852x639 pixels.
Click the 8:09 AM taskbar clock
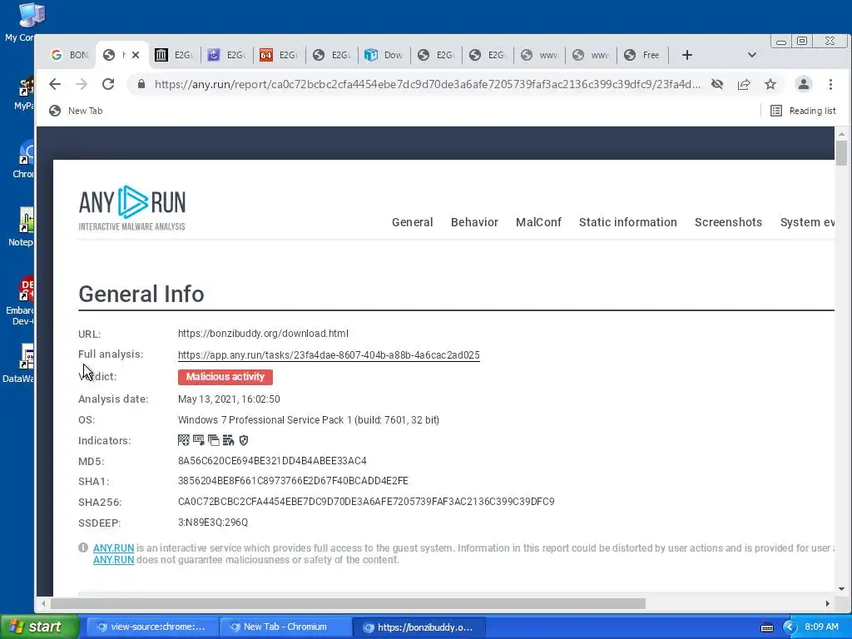[x=821, y=627]
